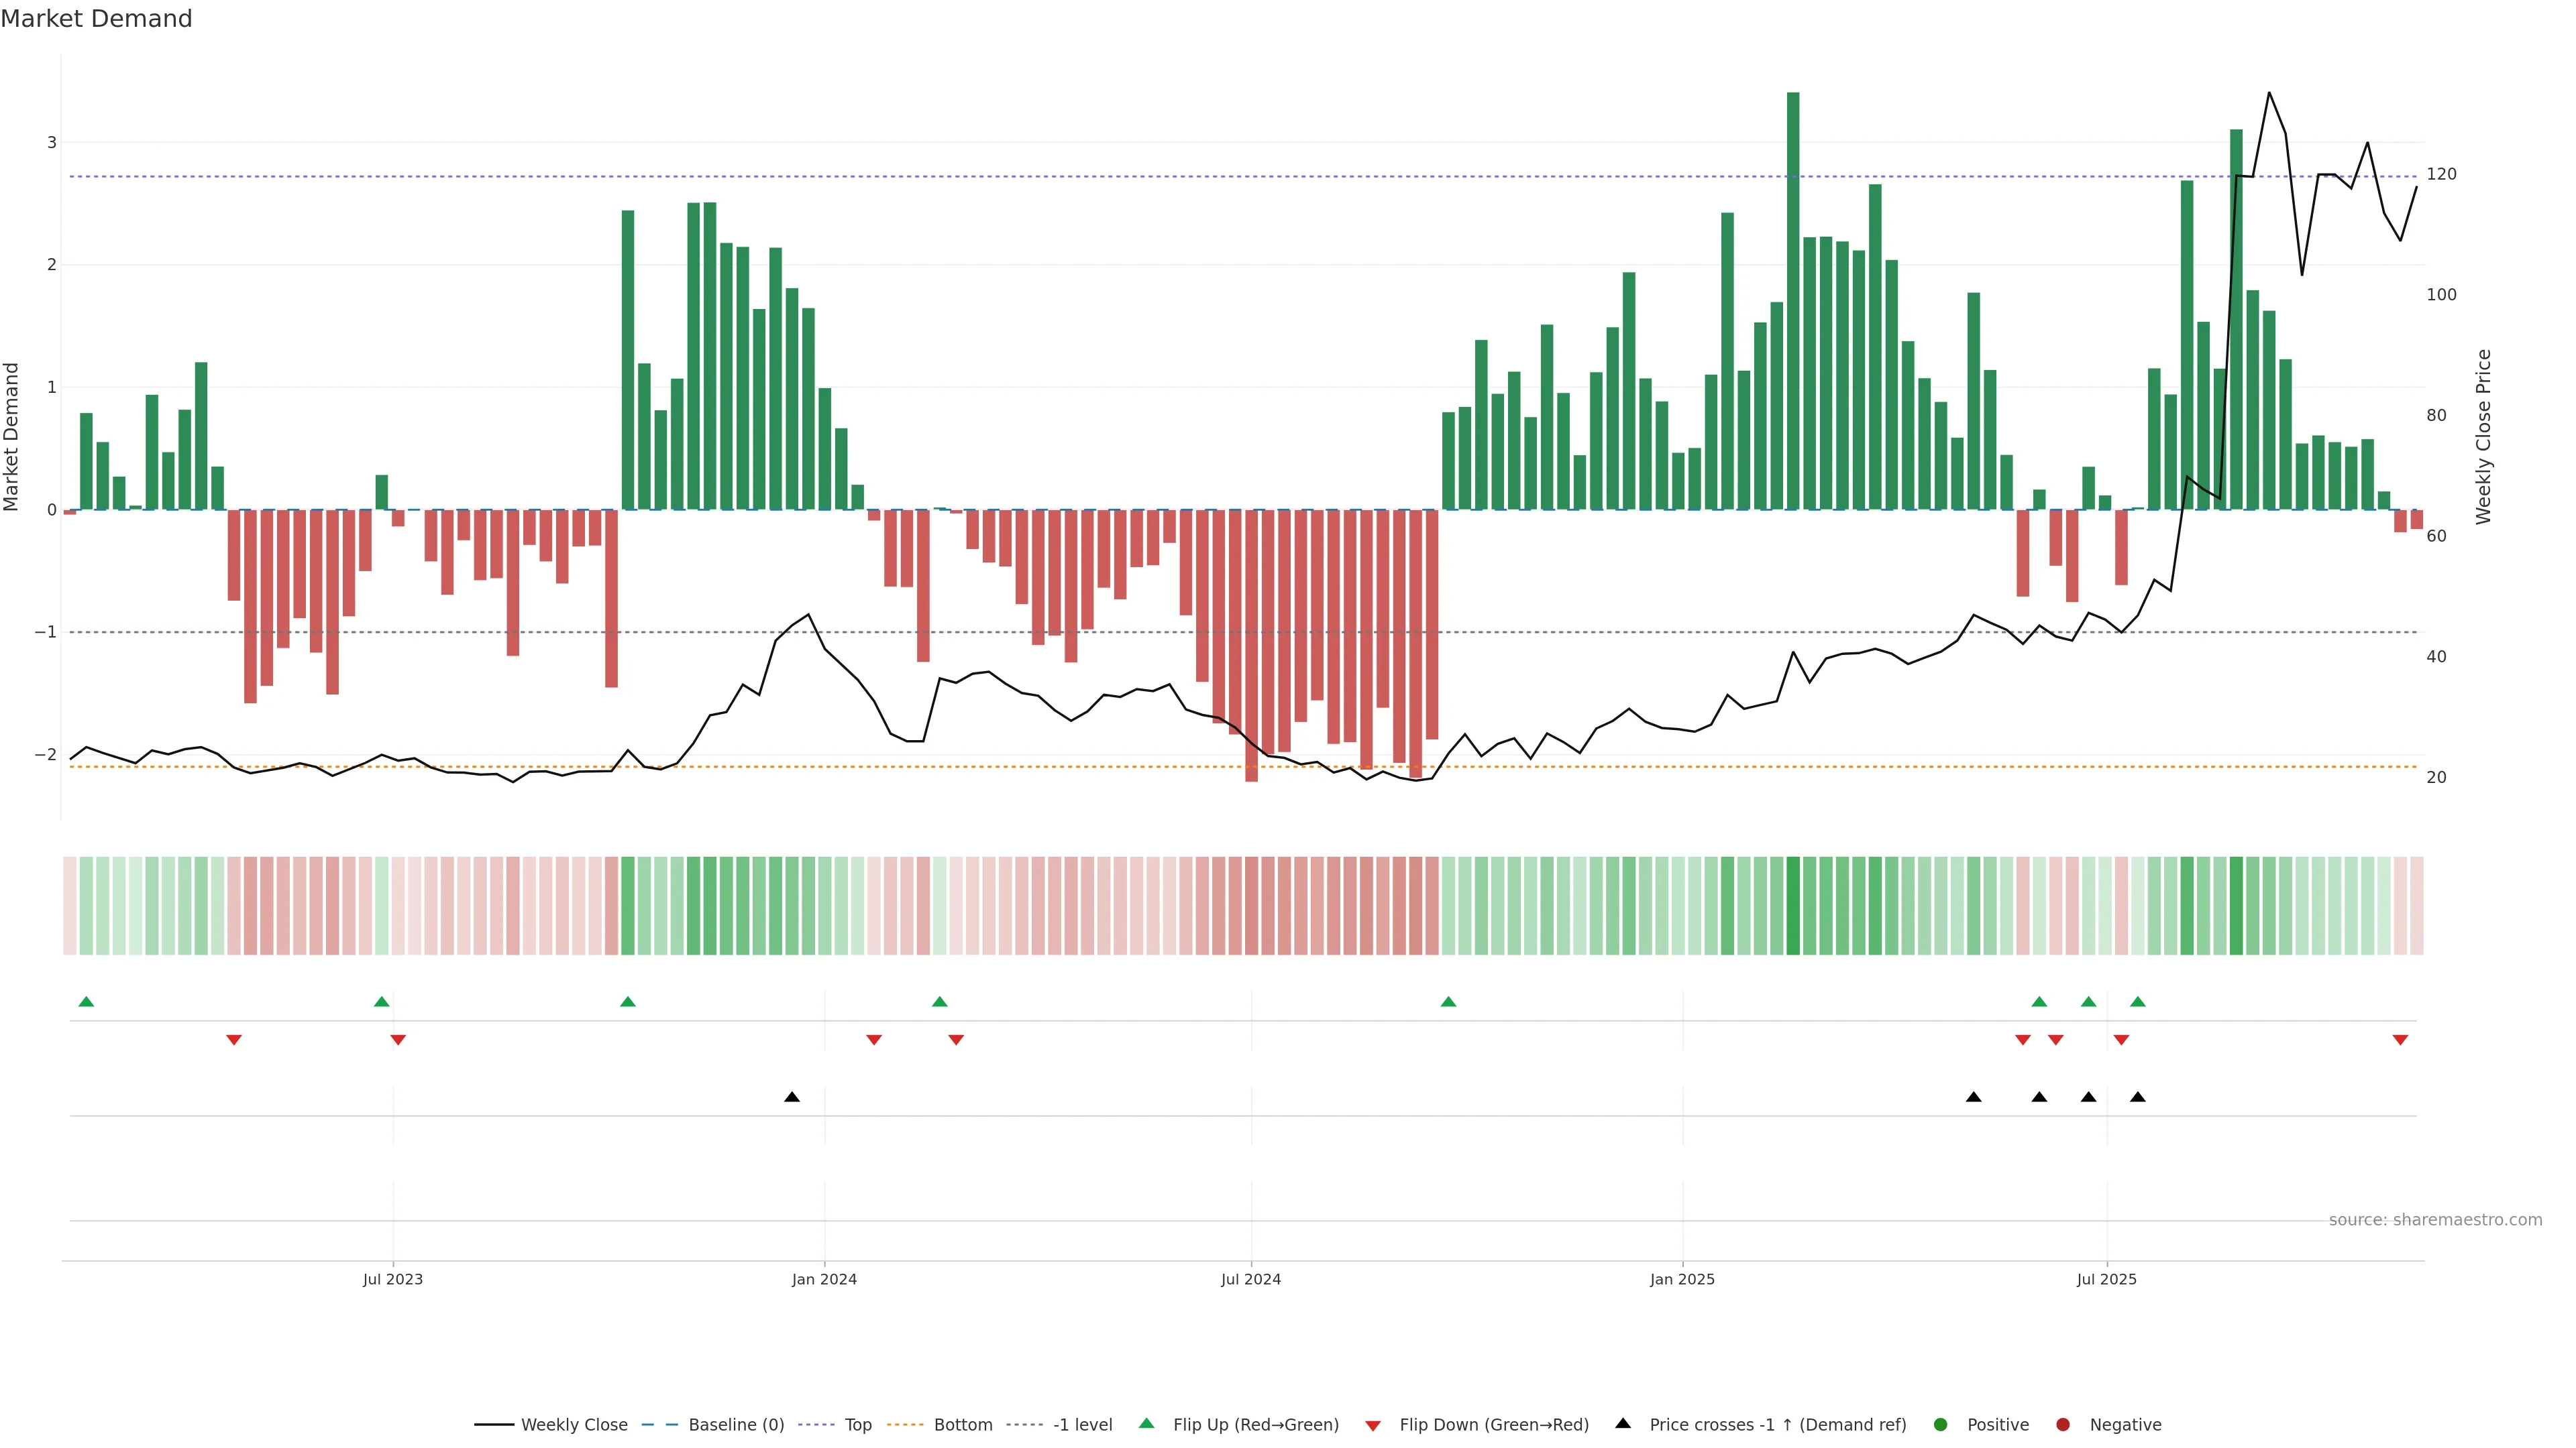Click the Jul 2025 x-axis label
The height and width of the screenshot is (1448, 2576).
point(2106,1279)
